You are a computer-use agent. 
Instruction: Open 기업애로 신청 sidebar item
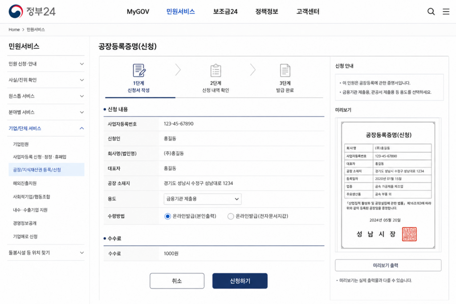click(x=25, y=237)
